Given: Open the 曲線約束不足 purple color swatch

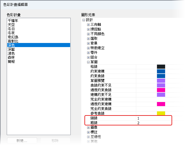Looking at the screenshot, I should click(161, 85).
